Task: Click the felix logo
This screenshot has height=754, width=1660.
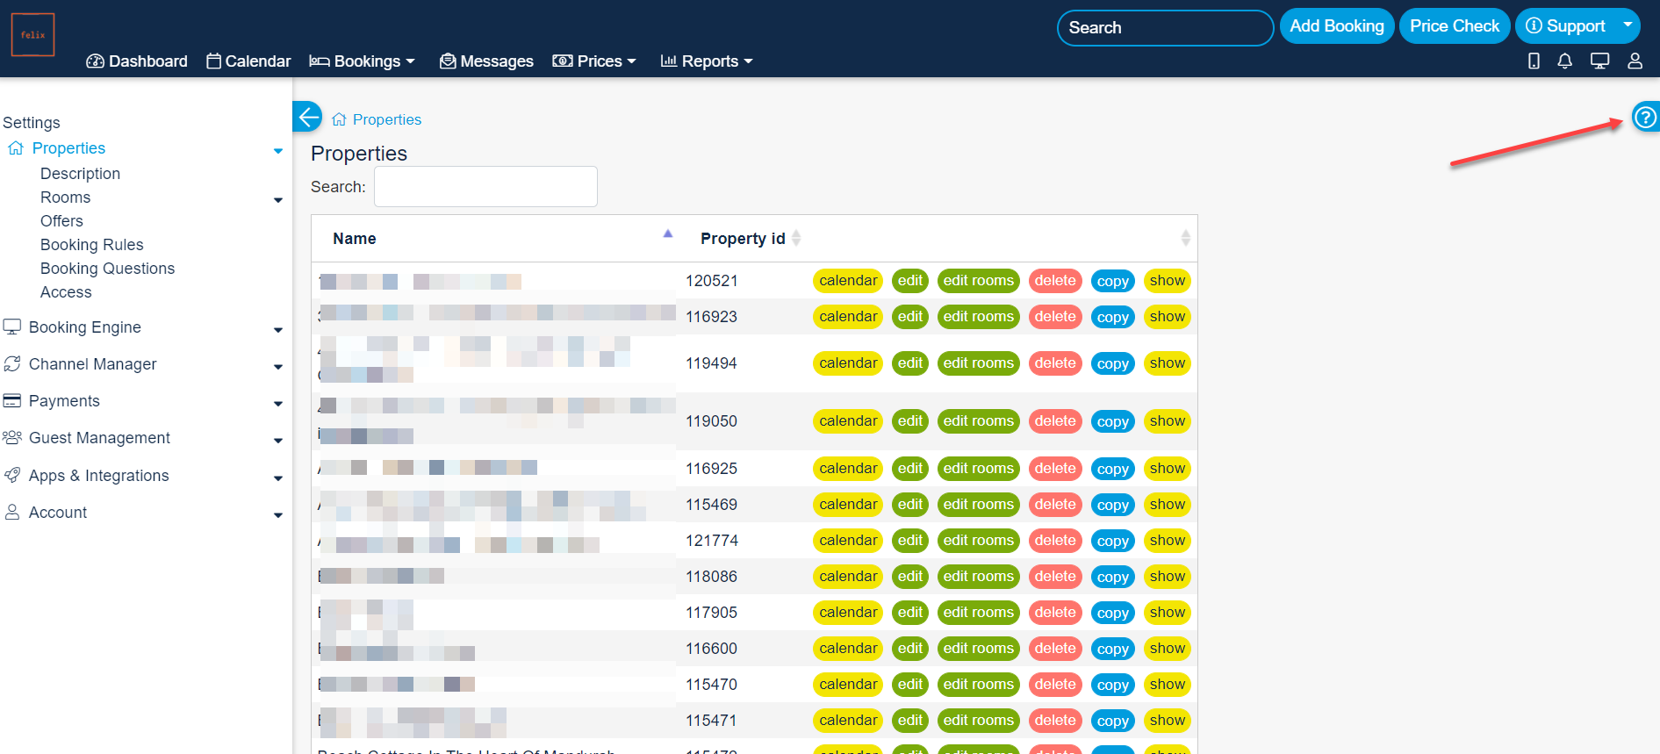Action: (33, 35)
